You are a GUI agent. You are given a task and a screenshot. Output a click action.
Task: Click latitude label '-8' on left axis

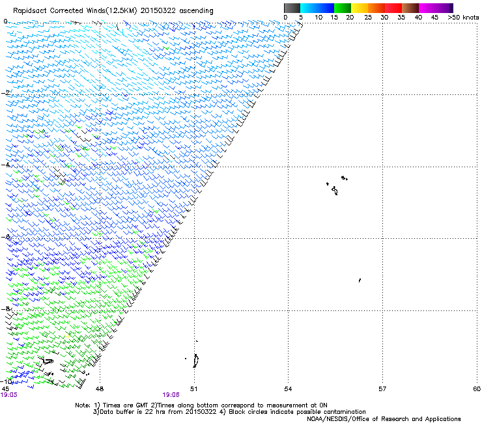tap(5, 308)
